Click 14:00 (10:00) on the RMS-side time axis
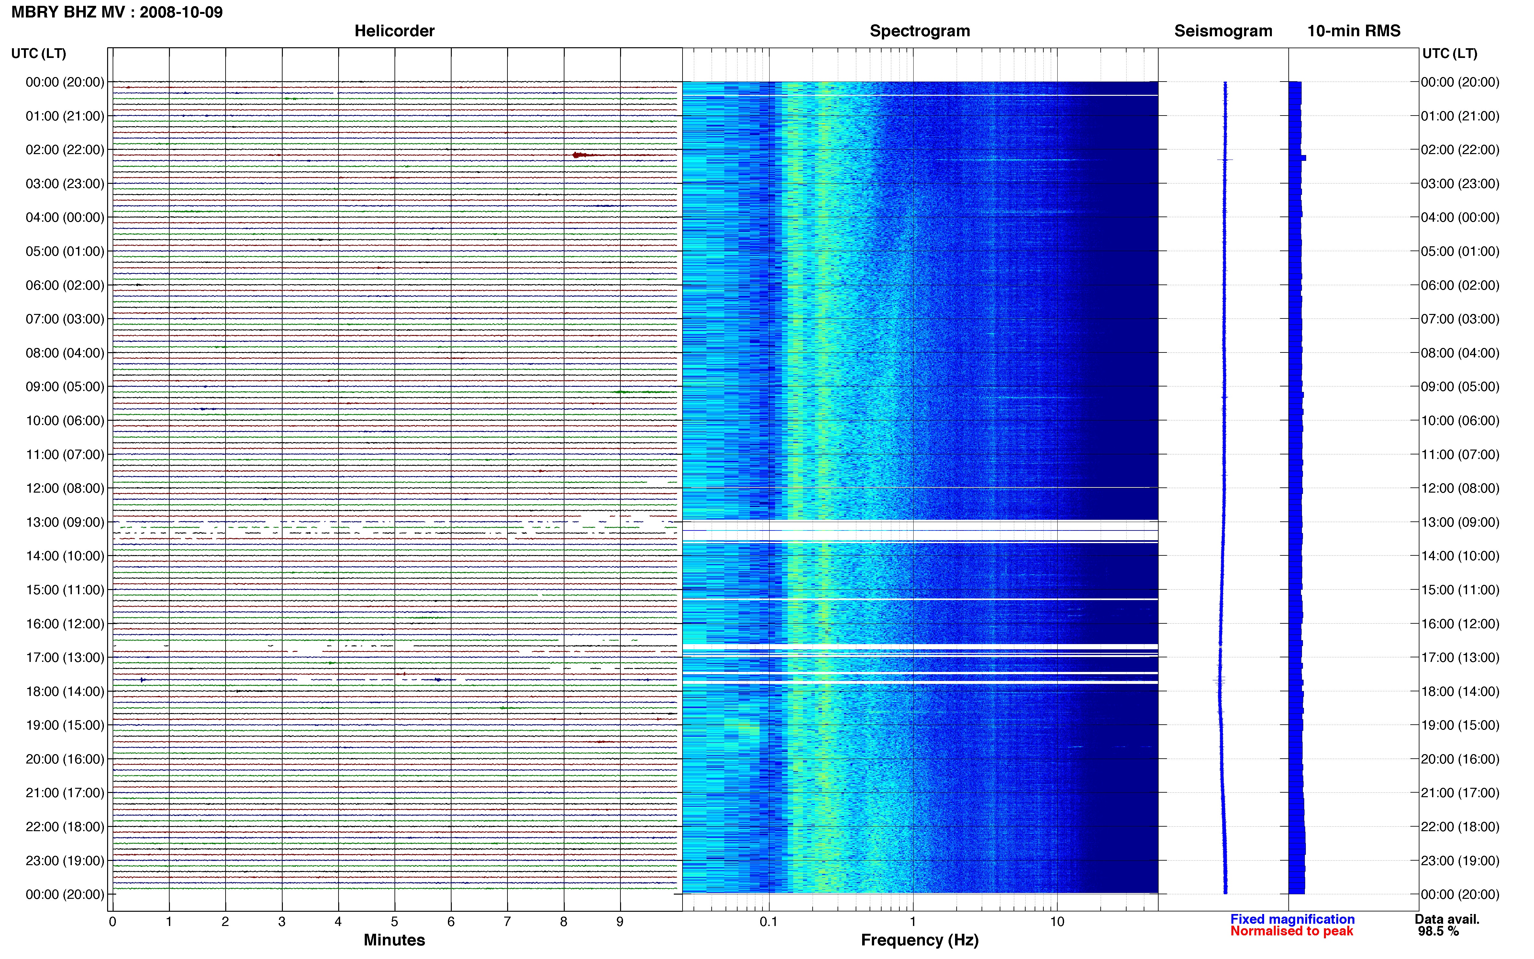The width and height of the screenshot is (1534, 959). (1460, 556)
